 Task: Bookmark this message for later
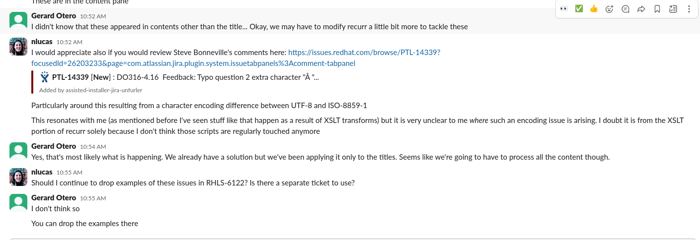pos(657,9)
